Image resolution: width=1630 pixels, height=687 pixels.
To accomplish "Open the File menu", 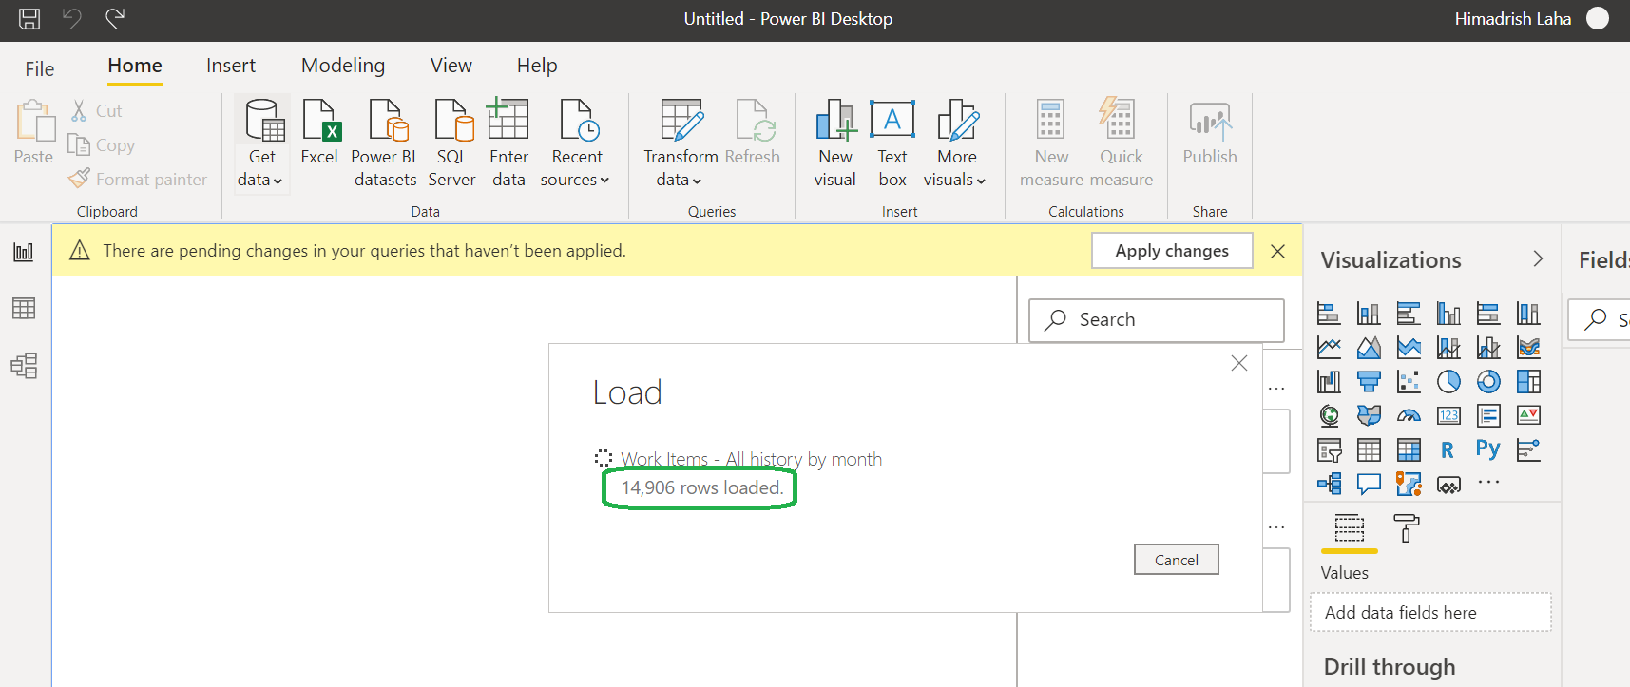I will pos(40,68).
